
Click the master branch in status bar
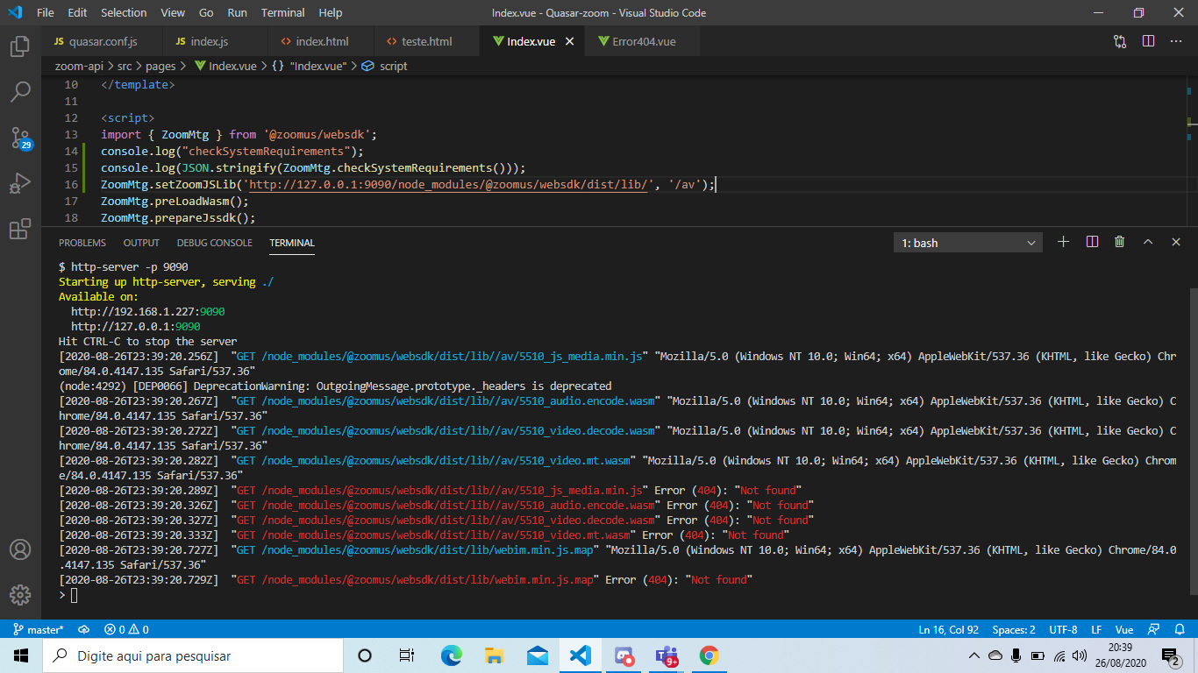tap(39, 629)
